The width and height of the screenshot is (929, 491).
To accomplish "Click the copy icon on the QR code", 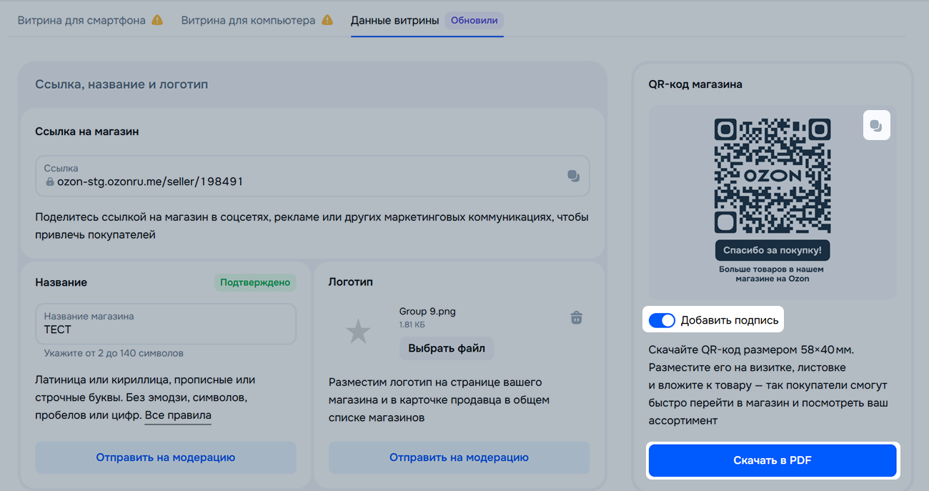I will point(876,126).
